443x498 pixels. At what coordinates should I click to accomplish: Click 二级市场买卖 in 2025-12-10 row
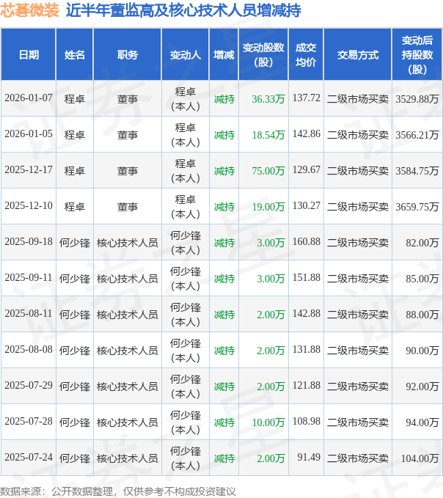pos(358,207)
